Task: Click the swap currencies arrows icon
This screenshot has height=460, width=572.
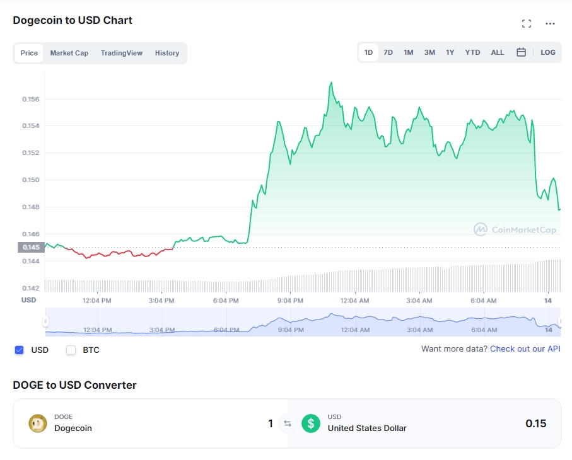Action: tap(288, 423)
